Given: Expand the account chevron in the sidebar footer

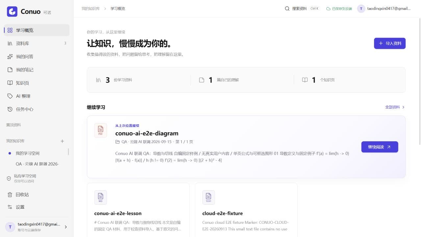Looking at the screenshot, I should 65,227.
